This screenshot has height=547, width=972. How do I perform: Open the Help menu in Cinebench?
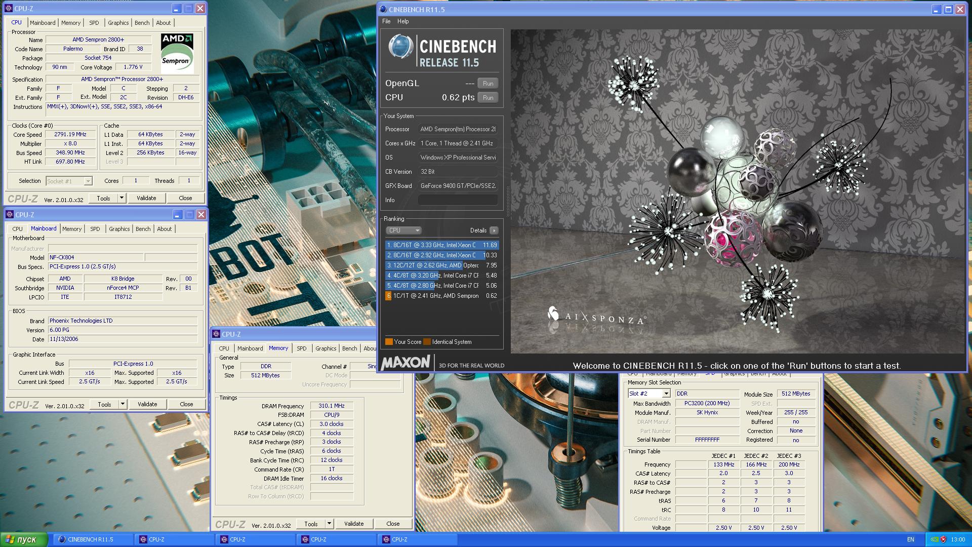403,21
